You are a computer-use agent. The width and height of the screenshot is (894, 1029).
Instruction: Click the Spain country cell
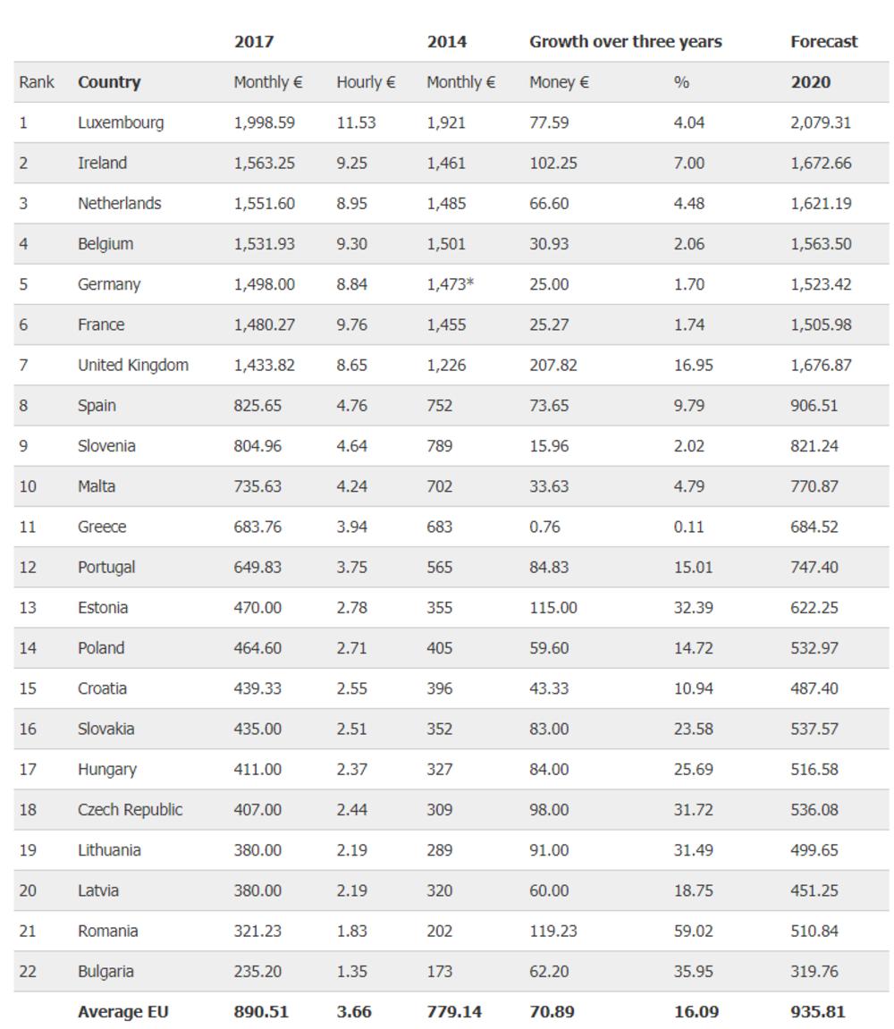(97, 405)
